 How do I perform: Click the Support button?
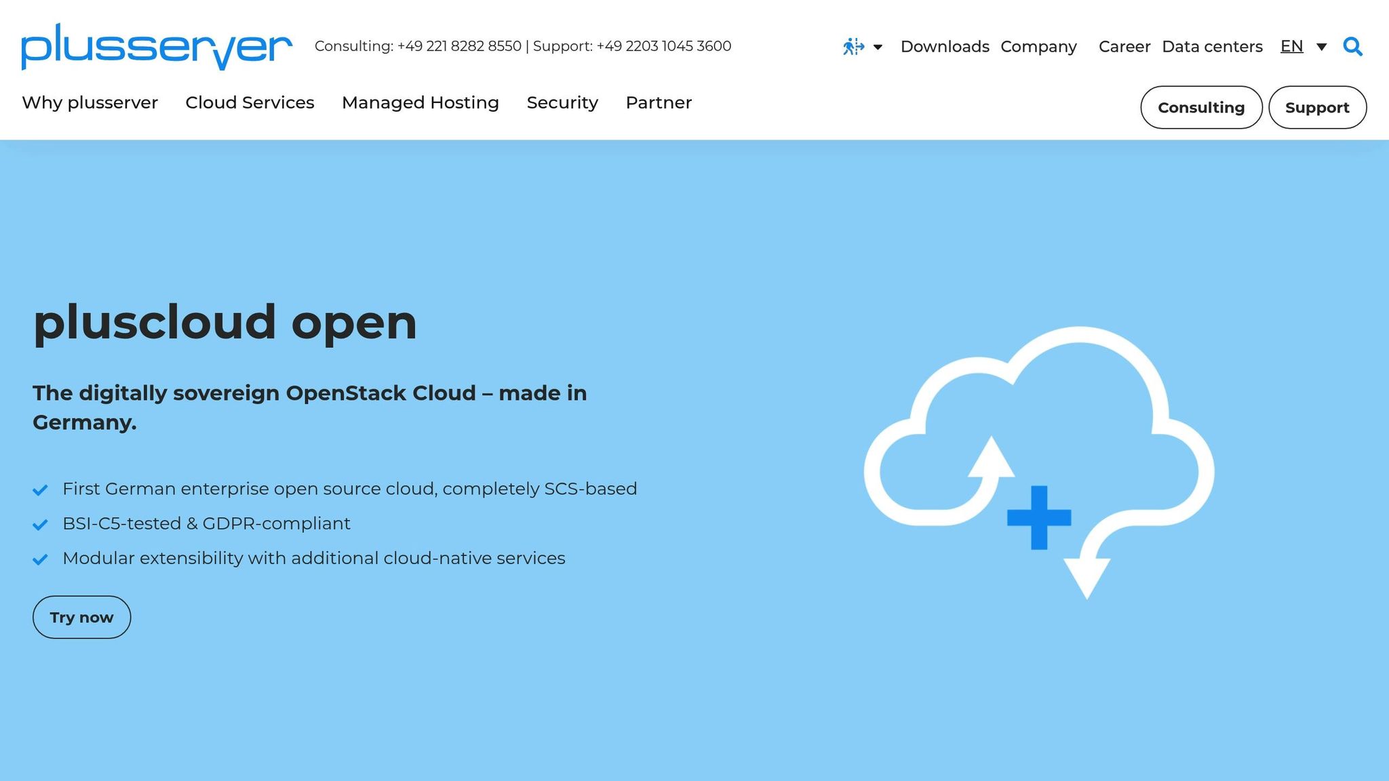pos(1316,107)
